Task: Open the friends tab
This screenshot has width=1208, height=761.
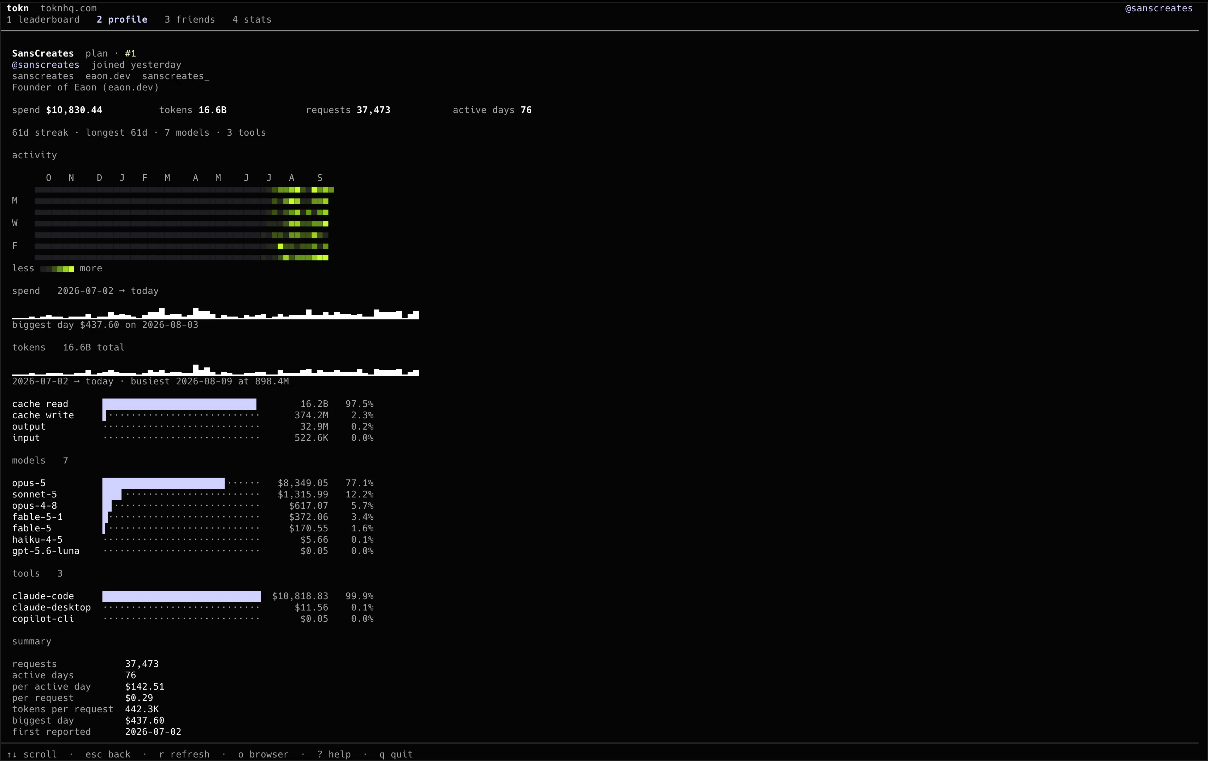Action: point(190,19)
